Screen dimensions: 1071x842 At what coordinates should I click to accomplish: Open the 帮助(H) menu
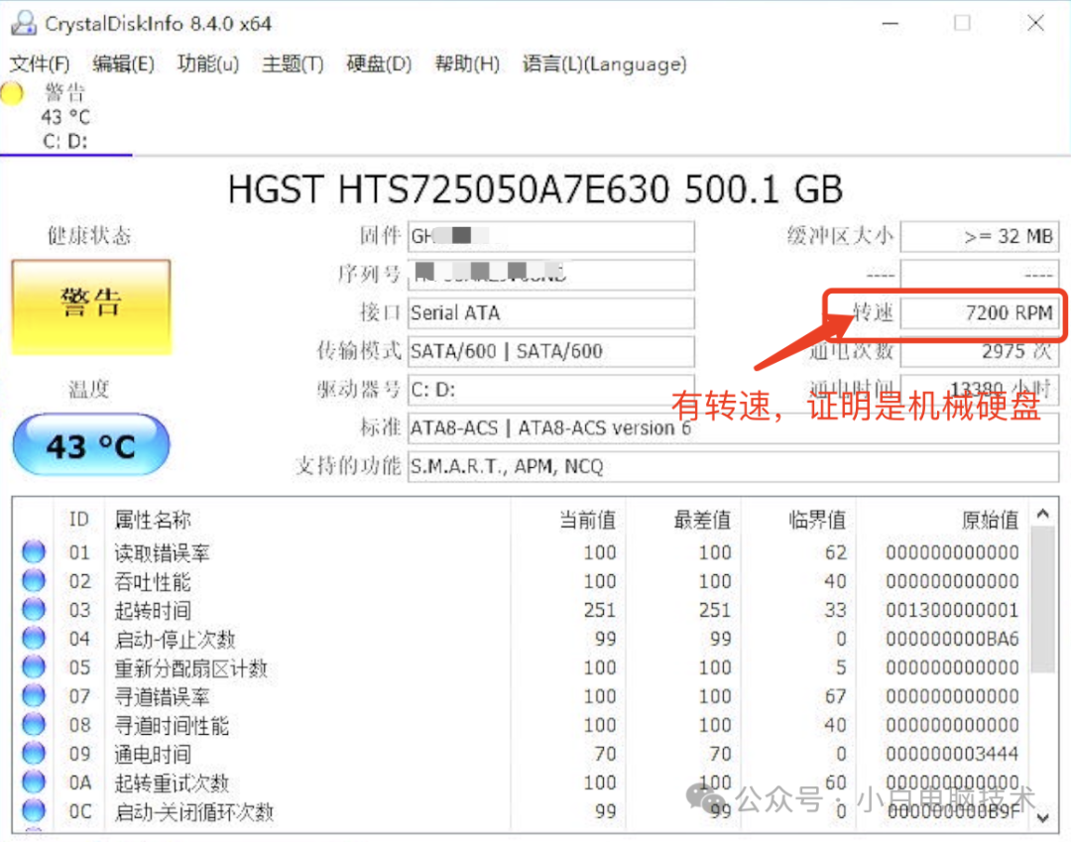467,64
